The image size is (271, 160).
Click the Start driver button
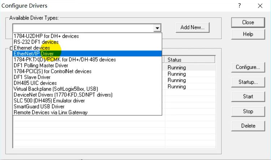click(248, 96)
